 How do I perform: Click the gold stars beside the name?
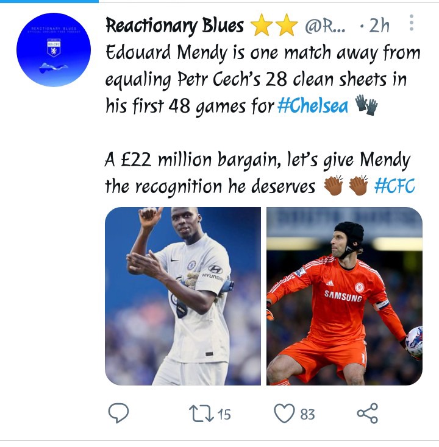click(x=274, y=25)
